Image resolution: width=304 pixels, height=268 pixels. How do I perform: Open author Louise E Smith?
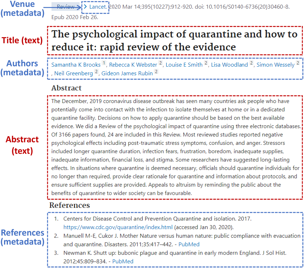click(x=184, y=64)
